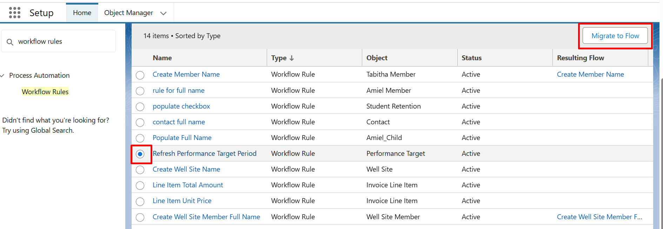Click the Quick Find search field
This screenshot has height=229, width=663.
59,41
